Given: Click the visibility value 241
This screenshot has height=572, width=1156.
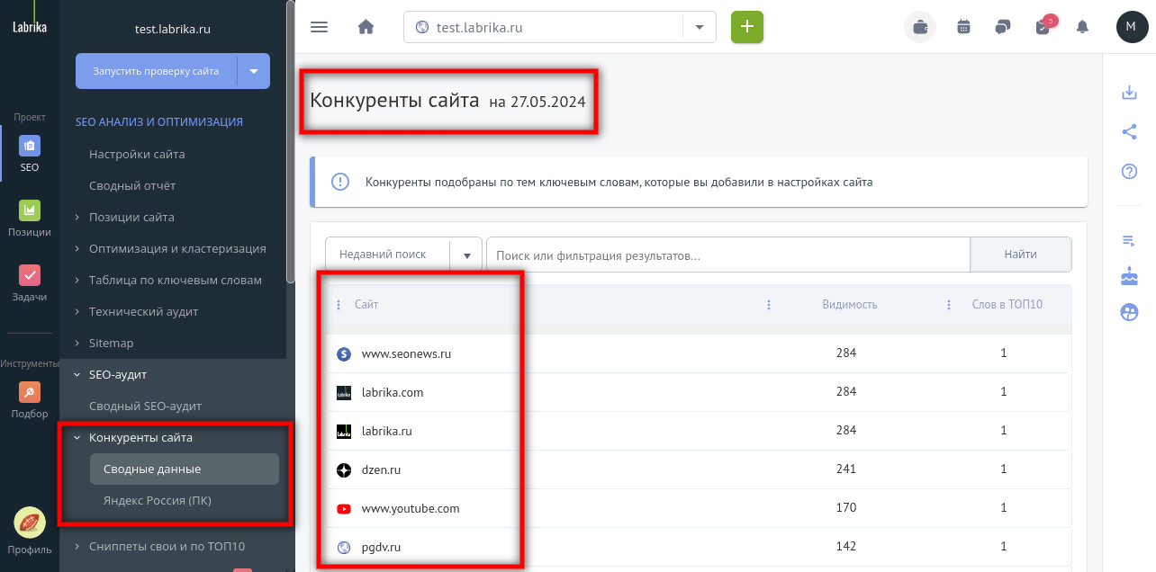Looking at the screenshot, I should (846, 469).
